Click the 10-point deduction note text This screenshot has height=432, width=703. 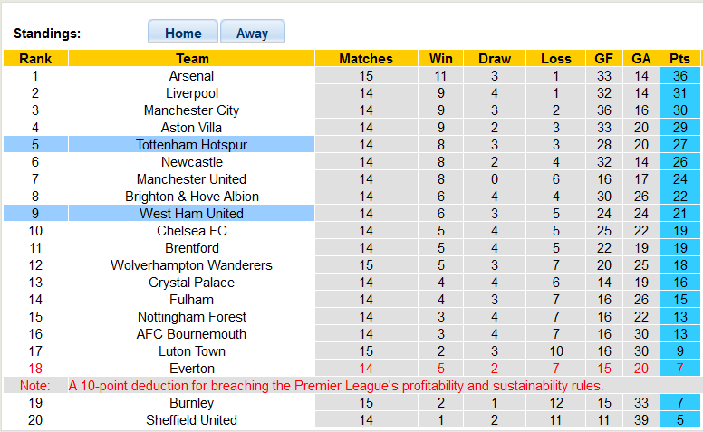coord(335,386)
